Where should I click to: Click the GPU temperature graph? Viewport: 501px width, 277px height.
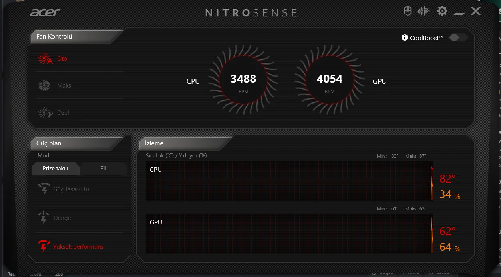[x=290, y=233]
